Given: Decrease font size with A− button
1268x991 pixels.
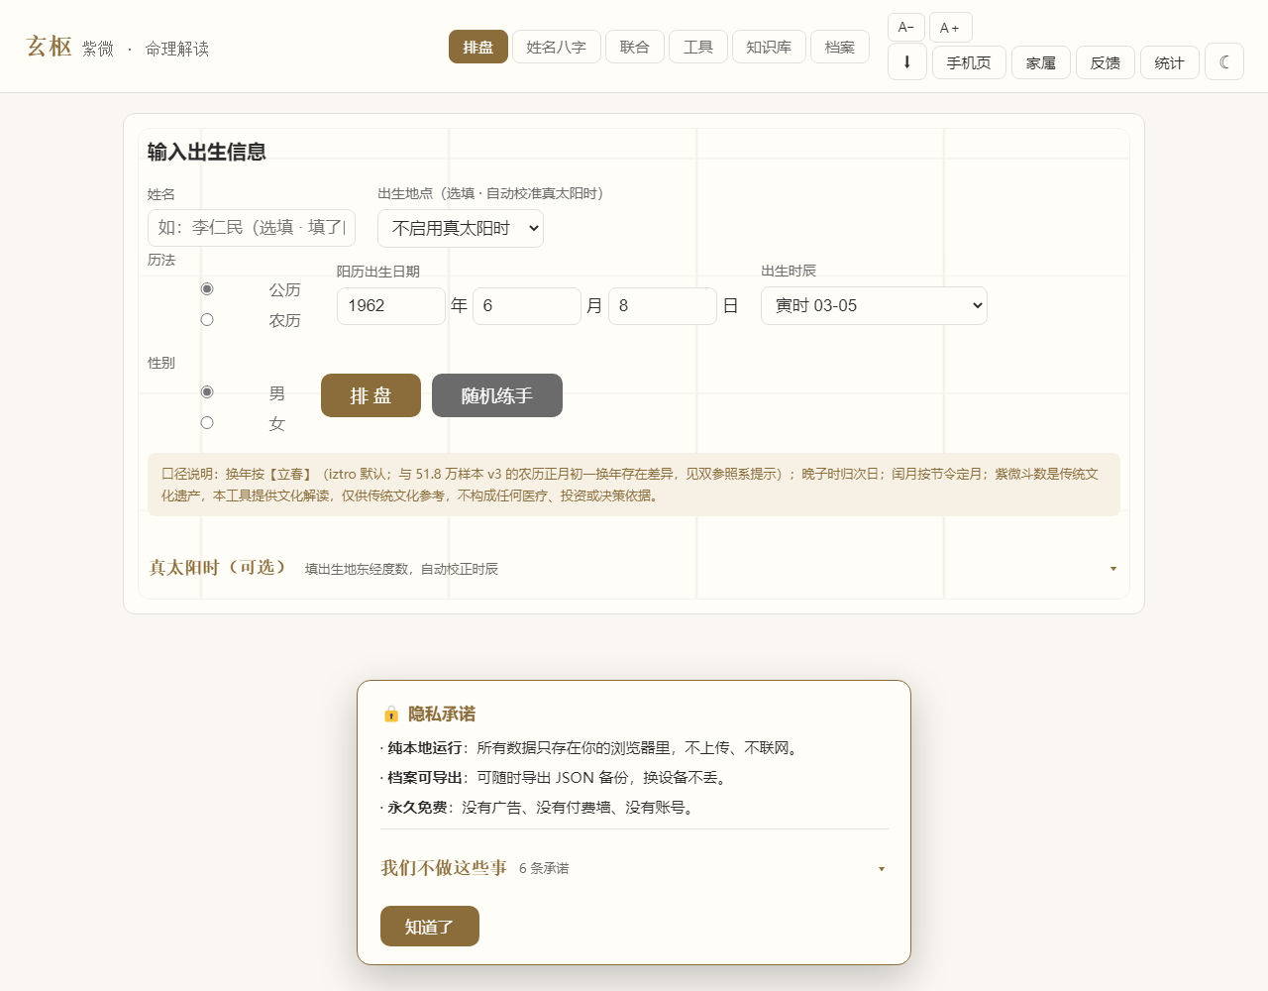Looking at the screenshot, I should click(x=906, y=27).
